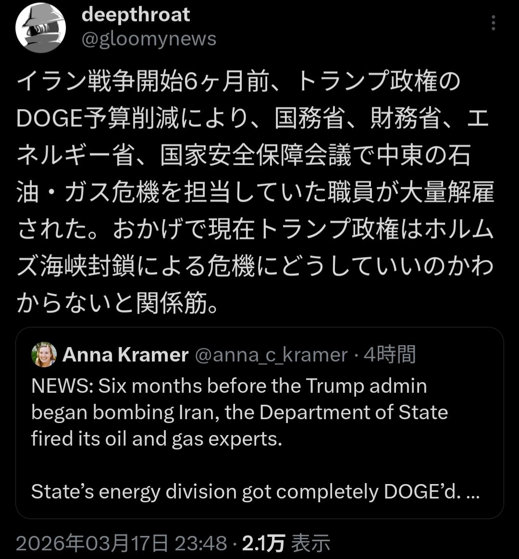Click the 23:48 post time
This screenshot has height=559, width=519.
pos(200,544)
